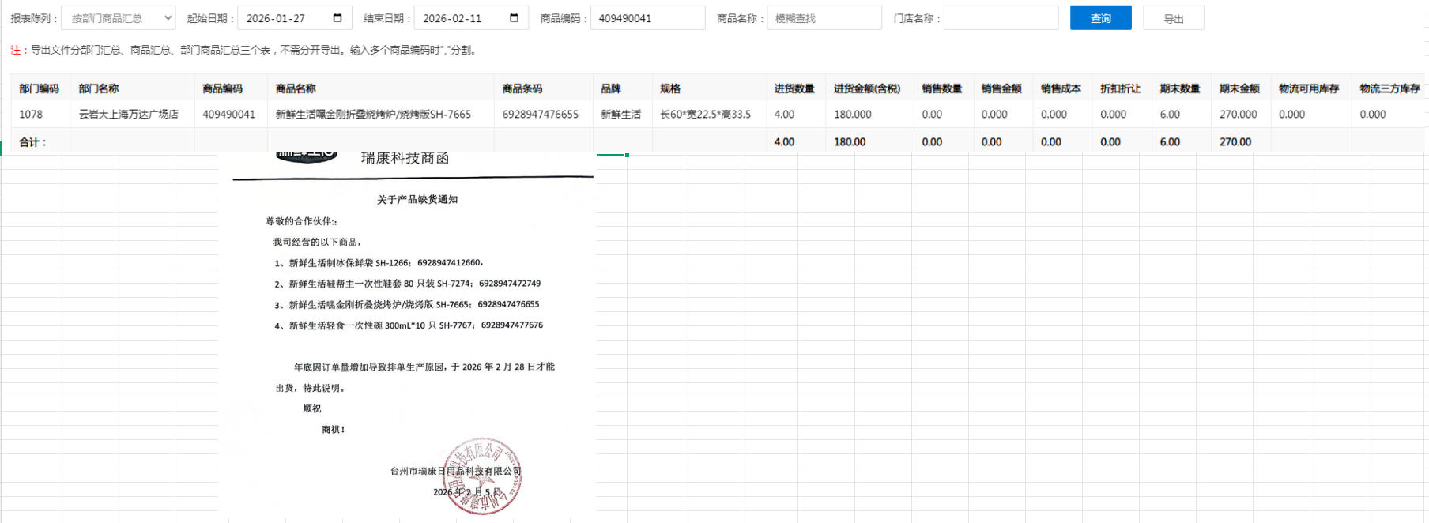Open the start date calendar picker icon

[x=337, y=18]
